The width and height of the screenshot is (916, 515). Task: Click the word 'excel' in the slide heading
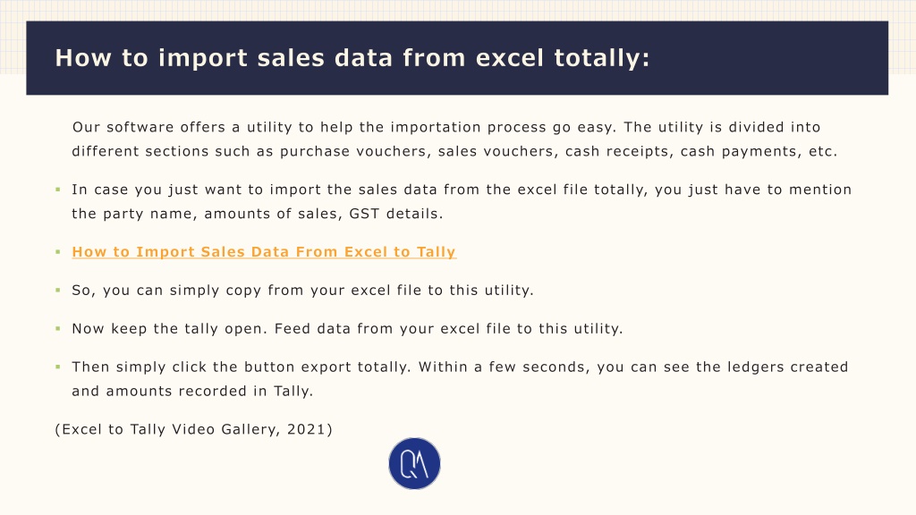pos(509,58)
